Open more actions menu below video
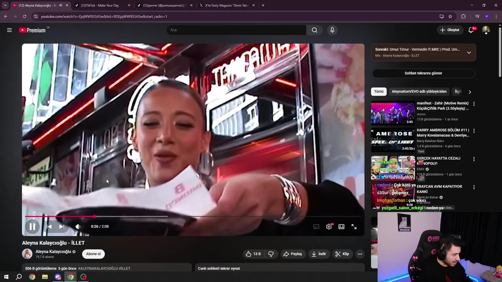This screenshot has width=502, height=282. [x=360, y=254]
